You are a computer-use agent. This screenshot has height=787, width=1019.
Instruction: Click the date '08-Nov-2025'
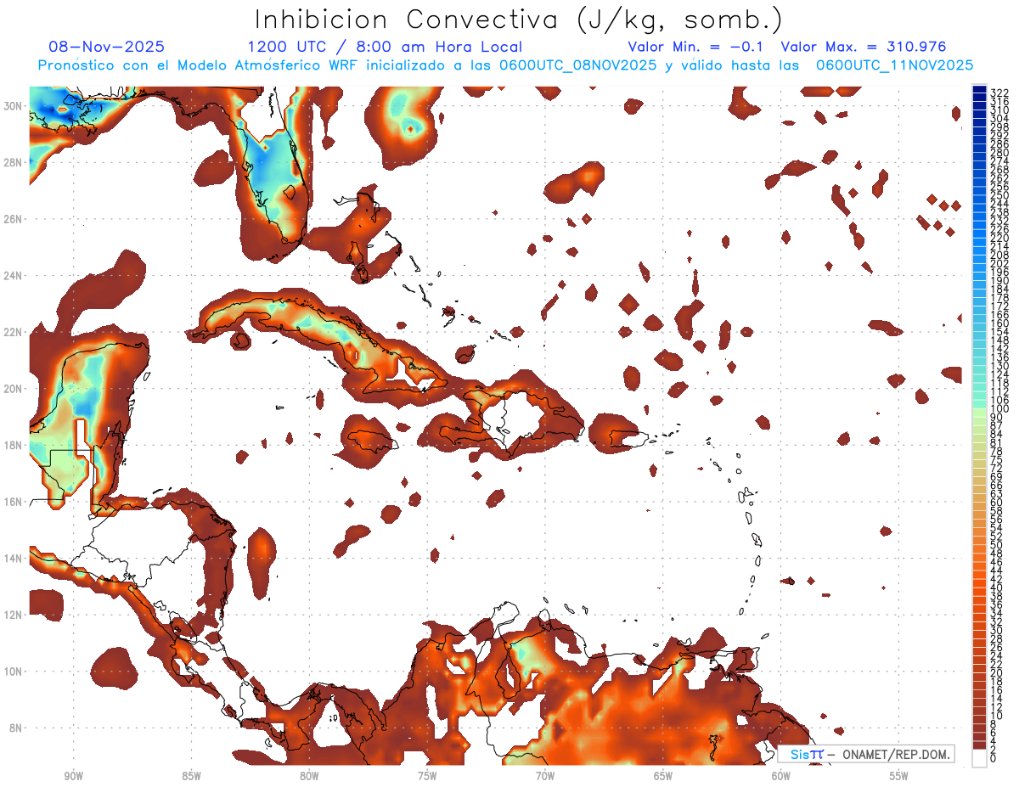tap(107, 47)
